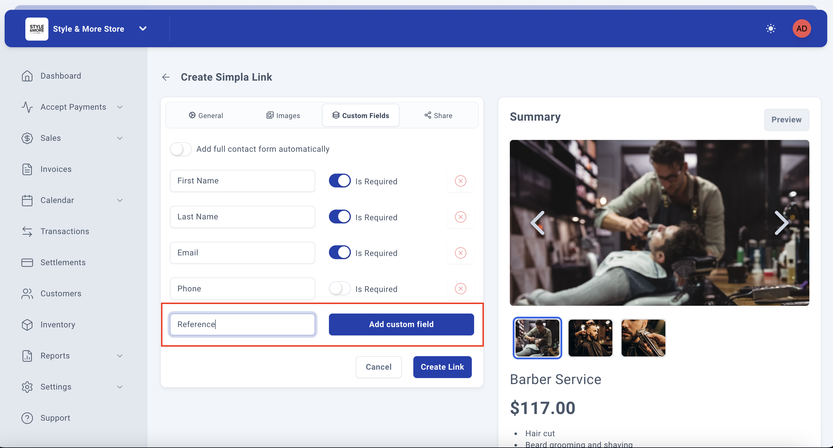This screenshot has width=833, height=448.
Task: Delete the Phone field with red X icon
Action: [461, 289]
